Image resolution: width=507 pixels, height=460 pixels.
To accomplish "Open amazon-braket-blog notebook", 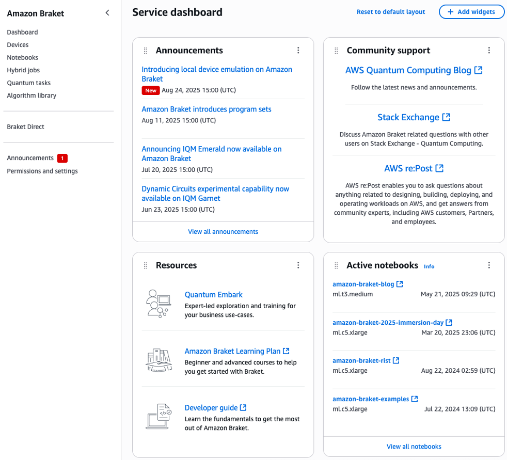I will [363, 284].
